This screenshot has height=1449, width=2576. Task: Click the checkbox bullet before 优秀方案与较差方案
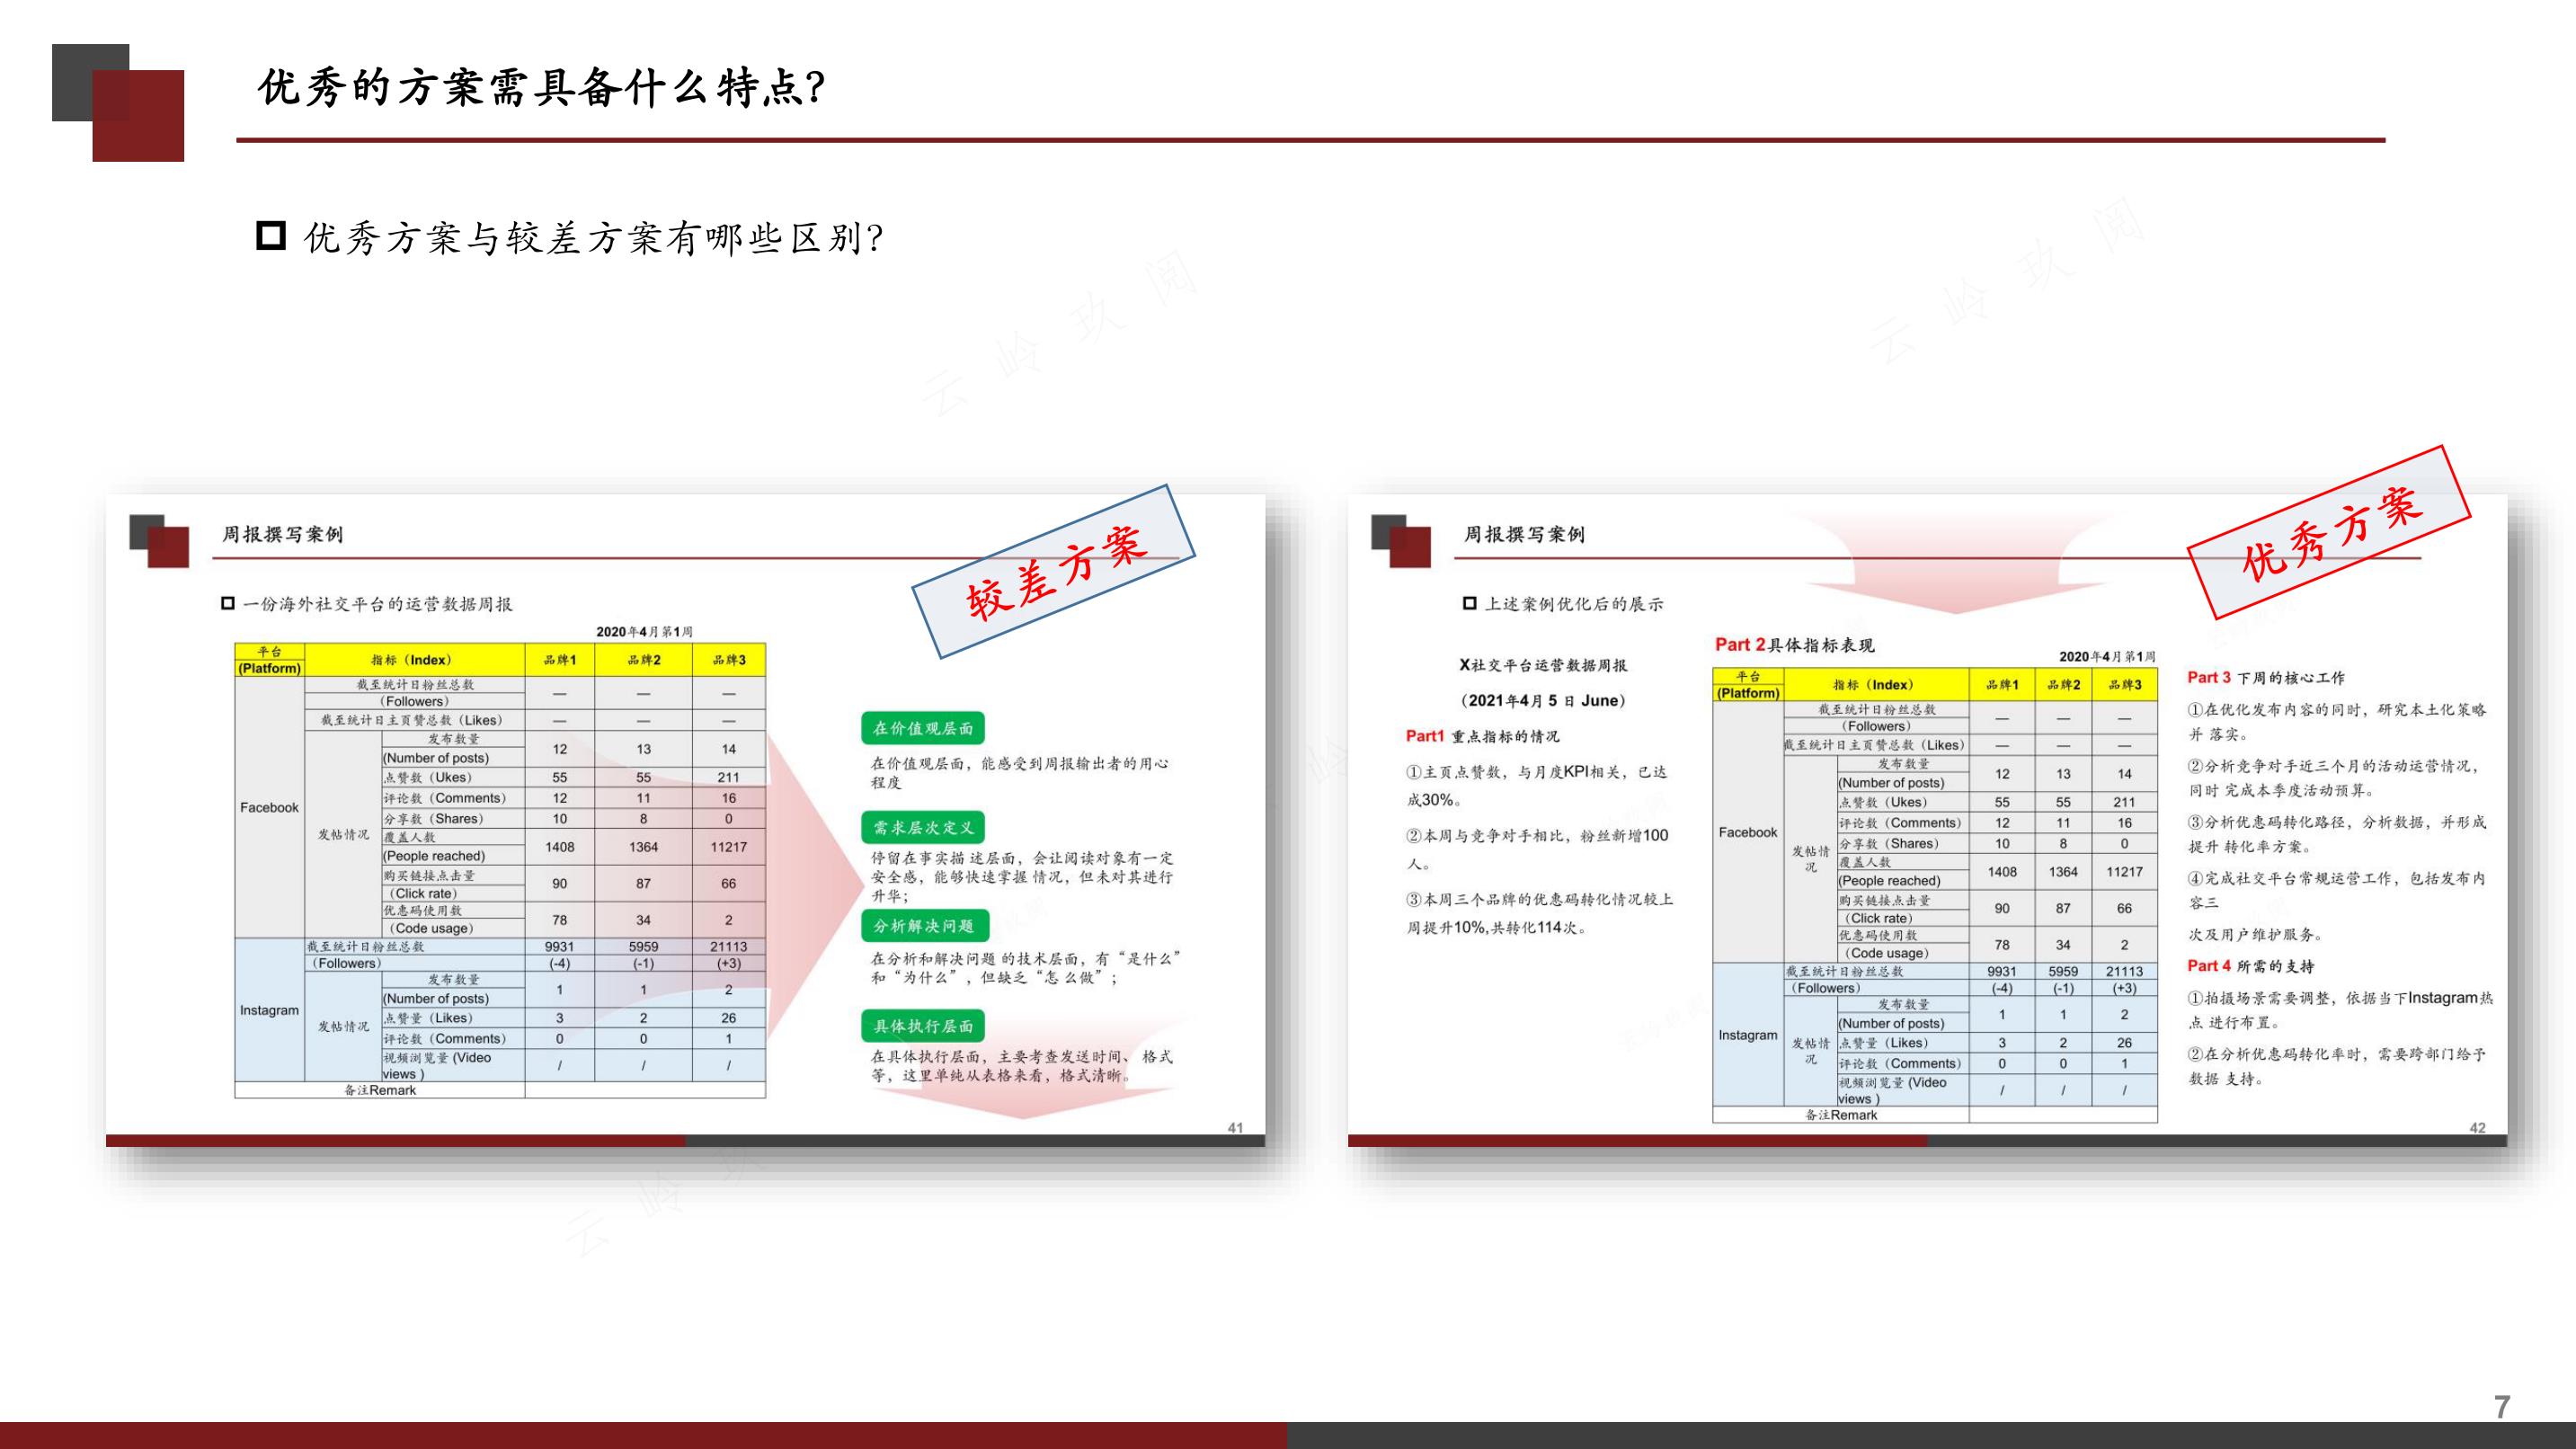[271, 235]
